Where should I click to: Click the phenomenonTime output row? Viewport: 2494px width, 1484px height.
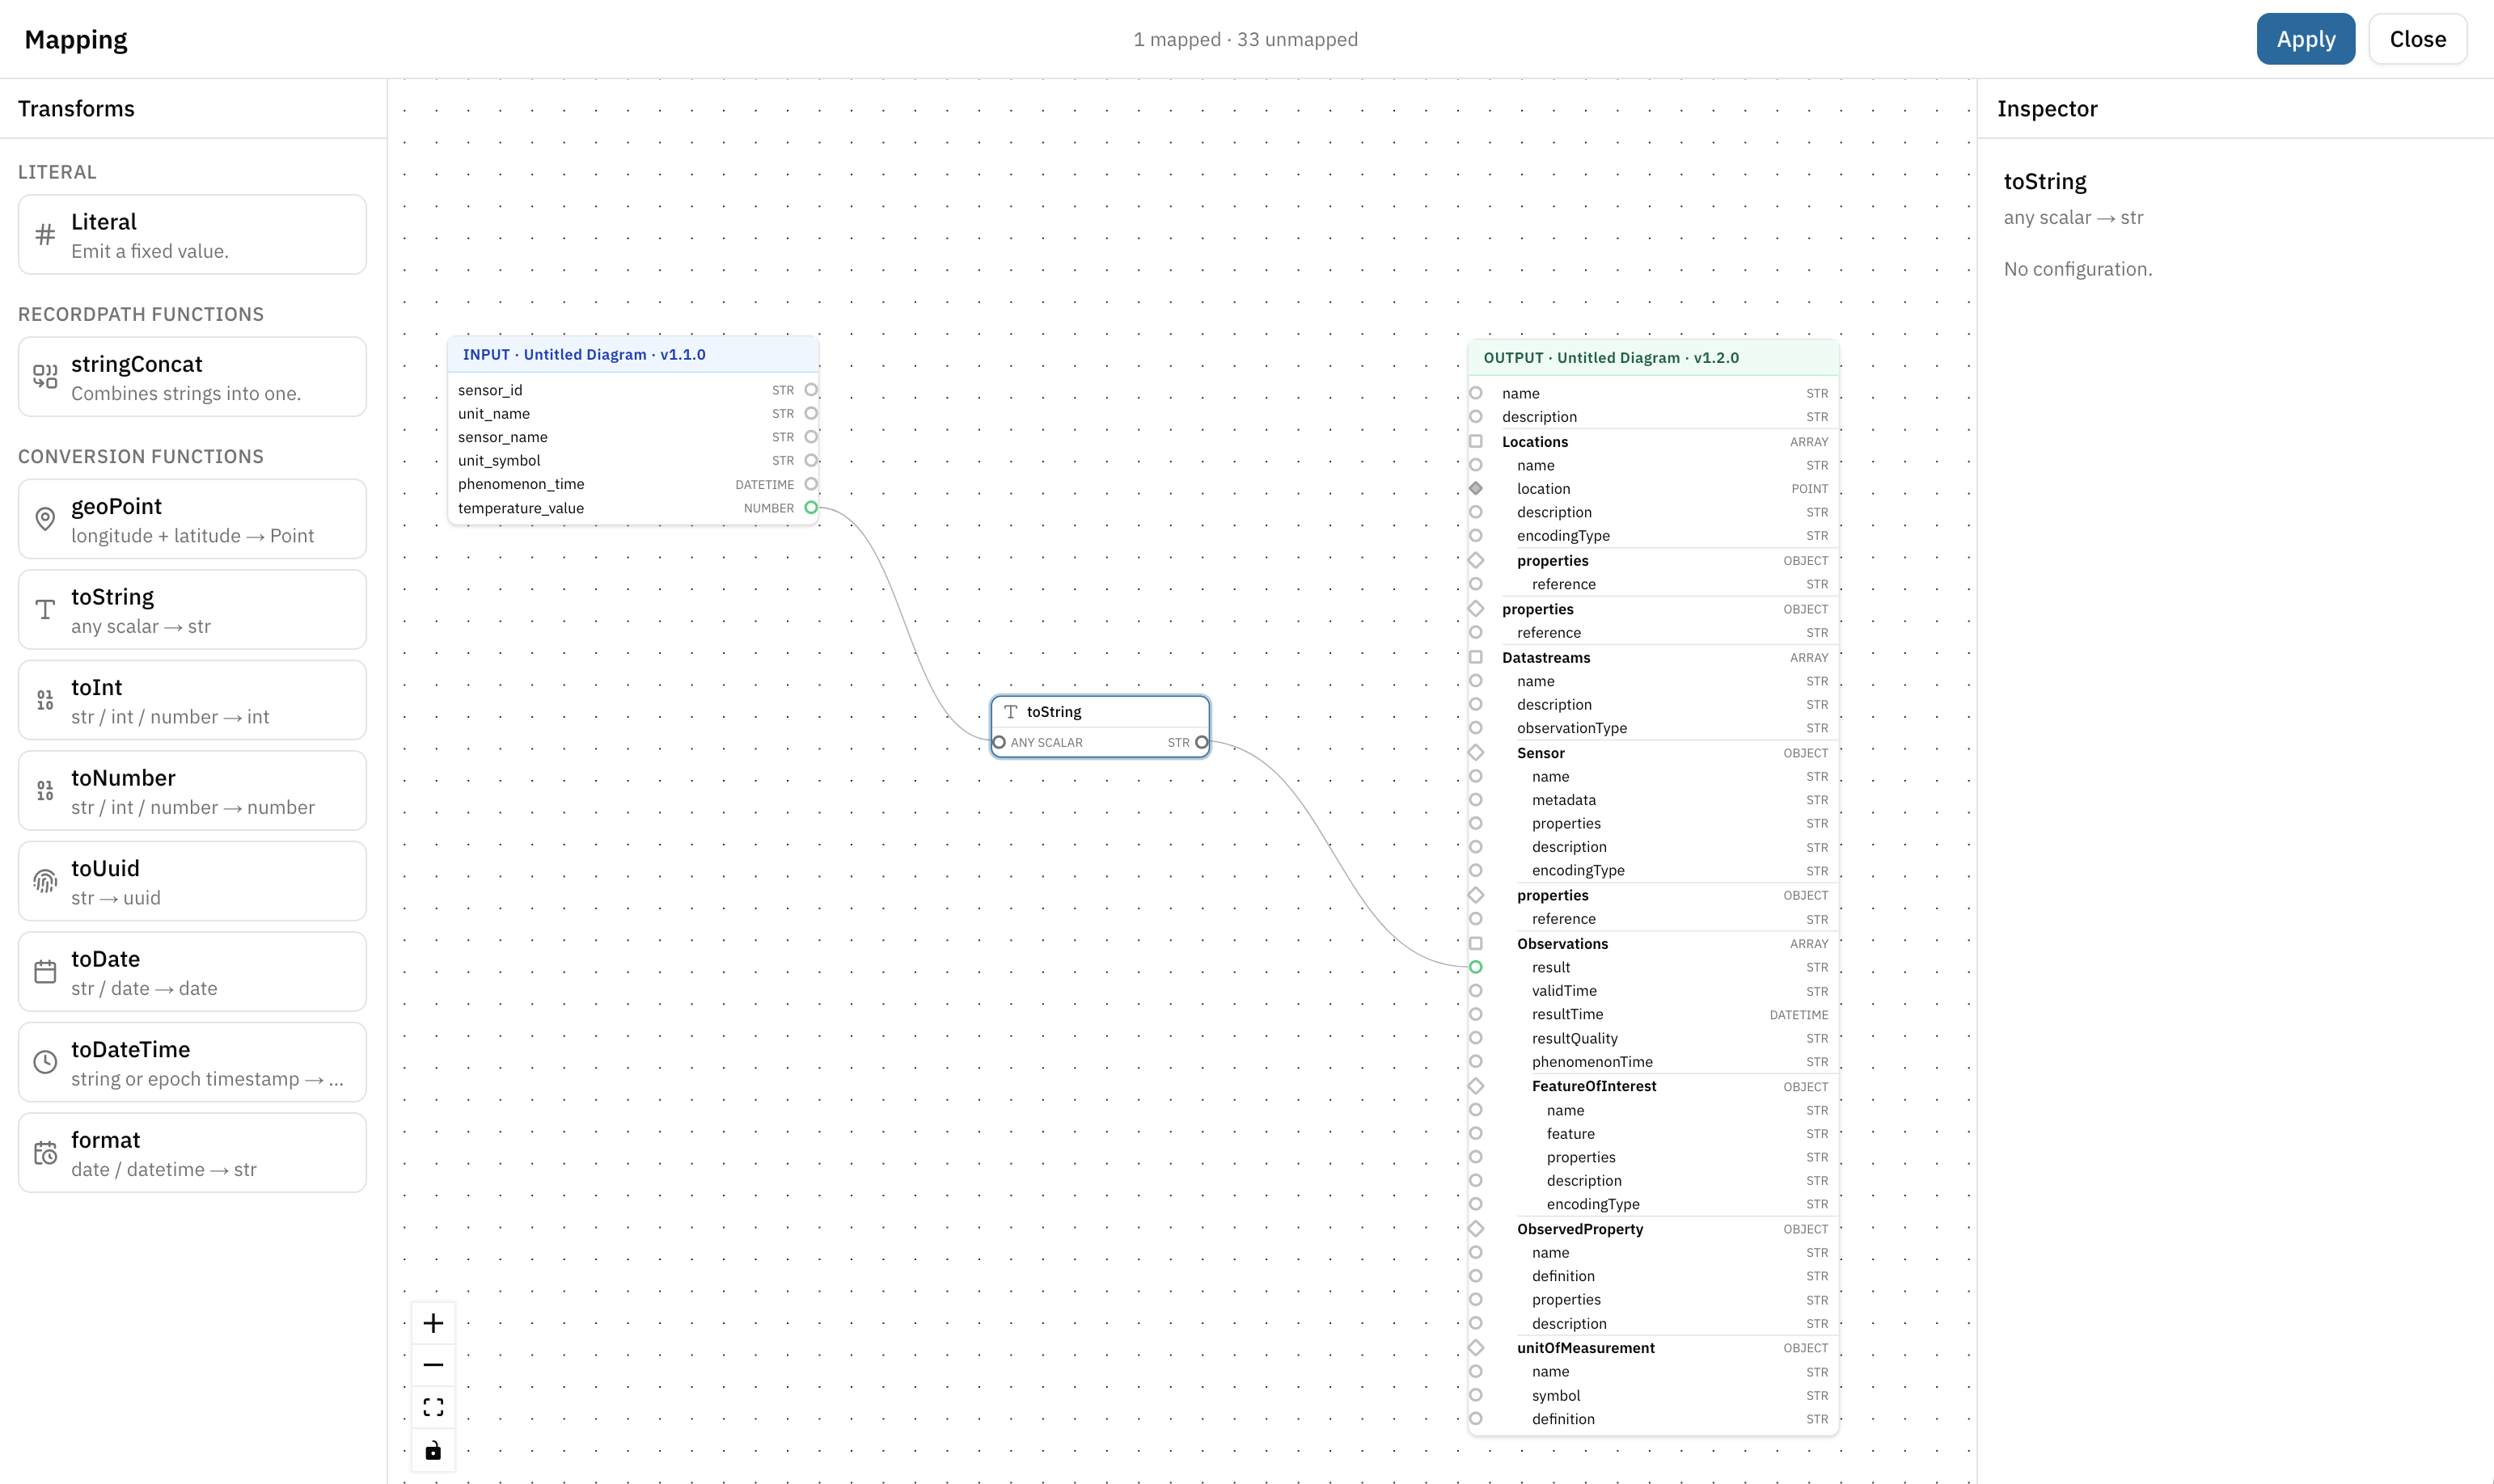click(1653, 1062)
